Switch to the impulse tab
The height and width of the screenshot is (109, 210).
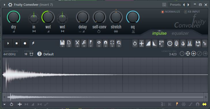(x=159, y=33)
